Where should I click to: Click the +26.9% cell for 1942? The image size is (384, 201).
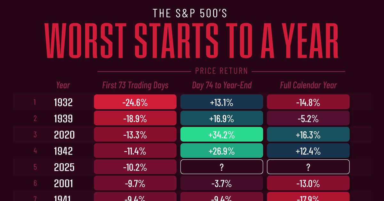pos(221,151)
